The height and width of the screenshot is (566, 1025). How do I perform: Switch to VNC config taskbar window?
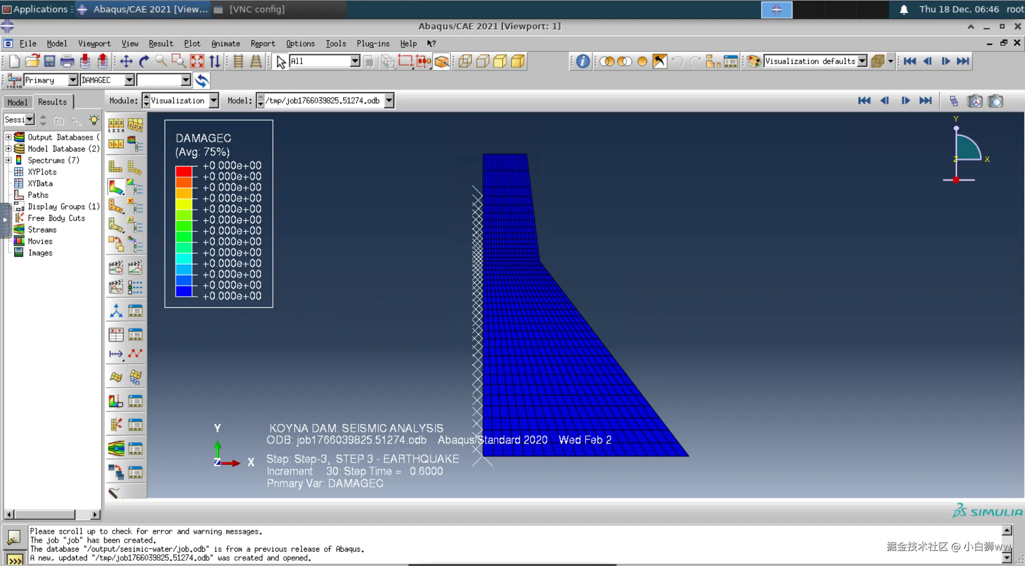click(256, 9)
